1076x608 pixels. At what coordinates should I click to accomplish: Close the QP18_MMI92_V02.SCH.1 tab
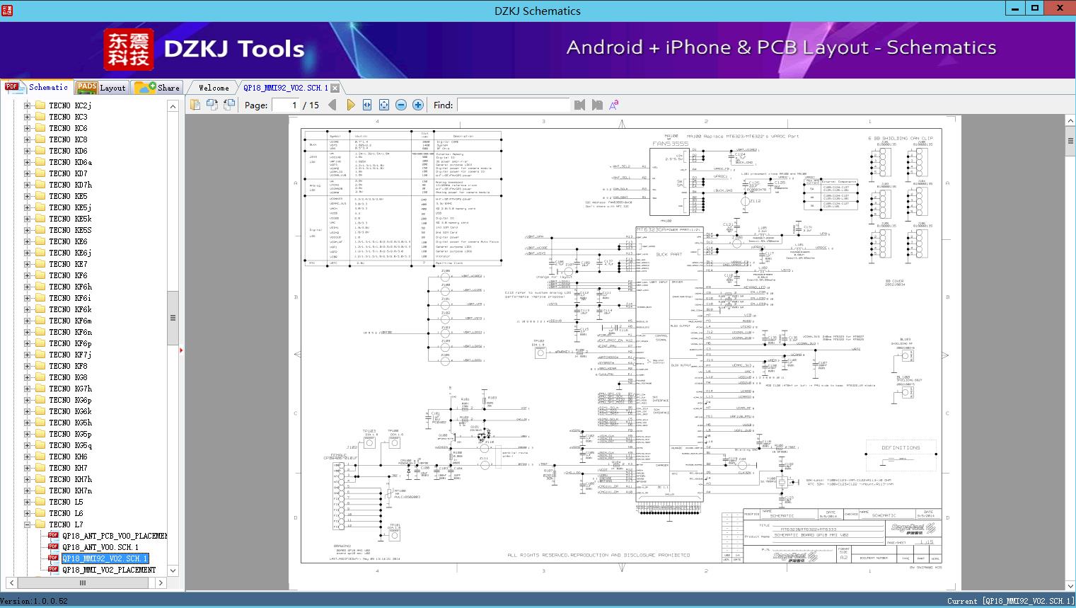point(335,88)
